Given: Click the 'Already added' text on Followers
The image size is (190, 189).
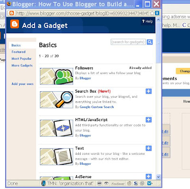Looking at the screenshot, I should coord(141,68).
